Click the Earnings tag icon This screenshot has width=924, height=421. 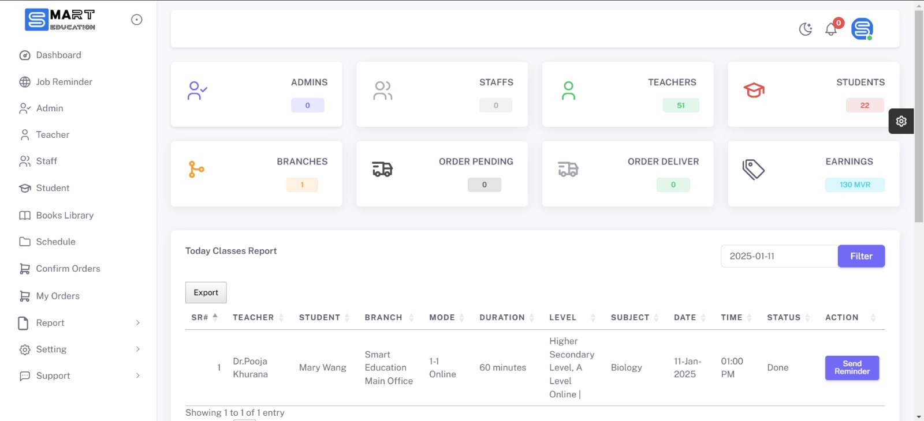[754, 170]
